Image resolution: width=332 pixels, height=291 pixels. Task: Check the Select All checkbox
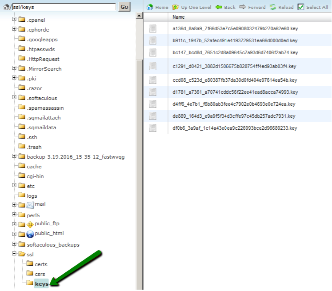(301, 7)
